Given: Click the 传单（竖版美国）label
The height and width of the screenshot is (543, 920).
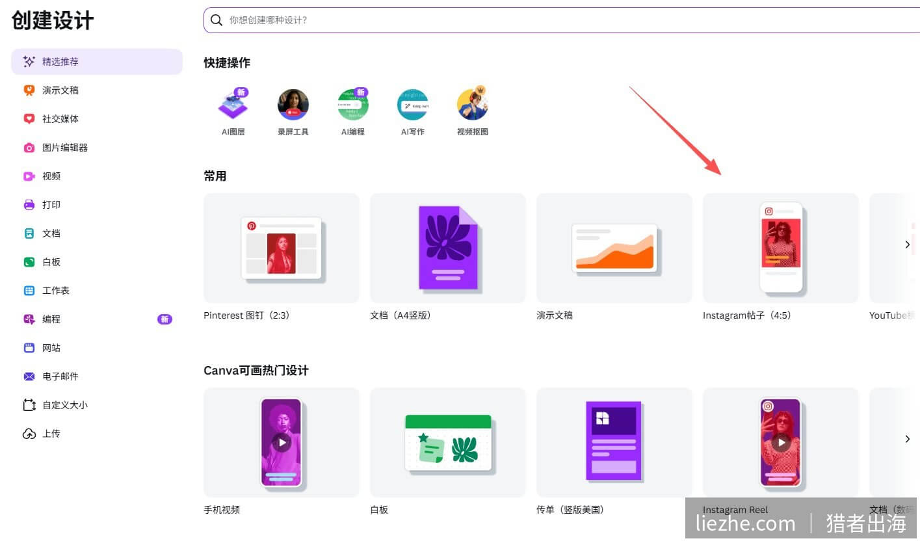Looking at the screenshot, I should [x=572, y=510].
